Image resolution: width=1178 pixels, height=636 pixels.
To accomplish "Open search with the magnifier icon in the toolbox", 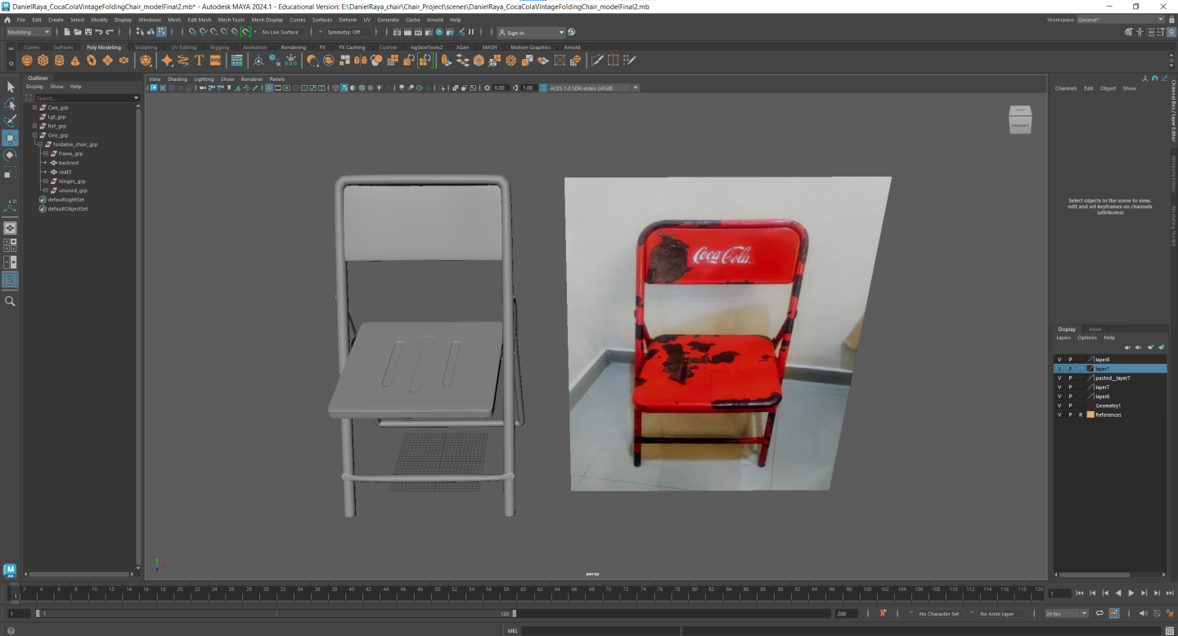I will [x=11, y=302].
